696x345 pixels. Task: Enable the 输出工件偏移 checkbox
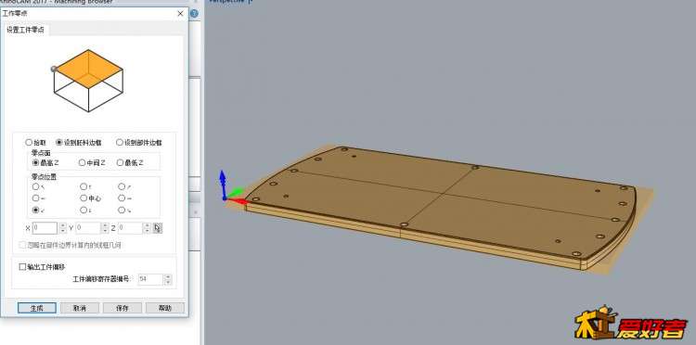[22, 267]
